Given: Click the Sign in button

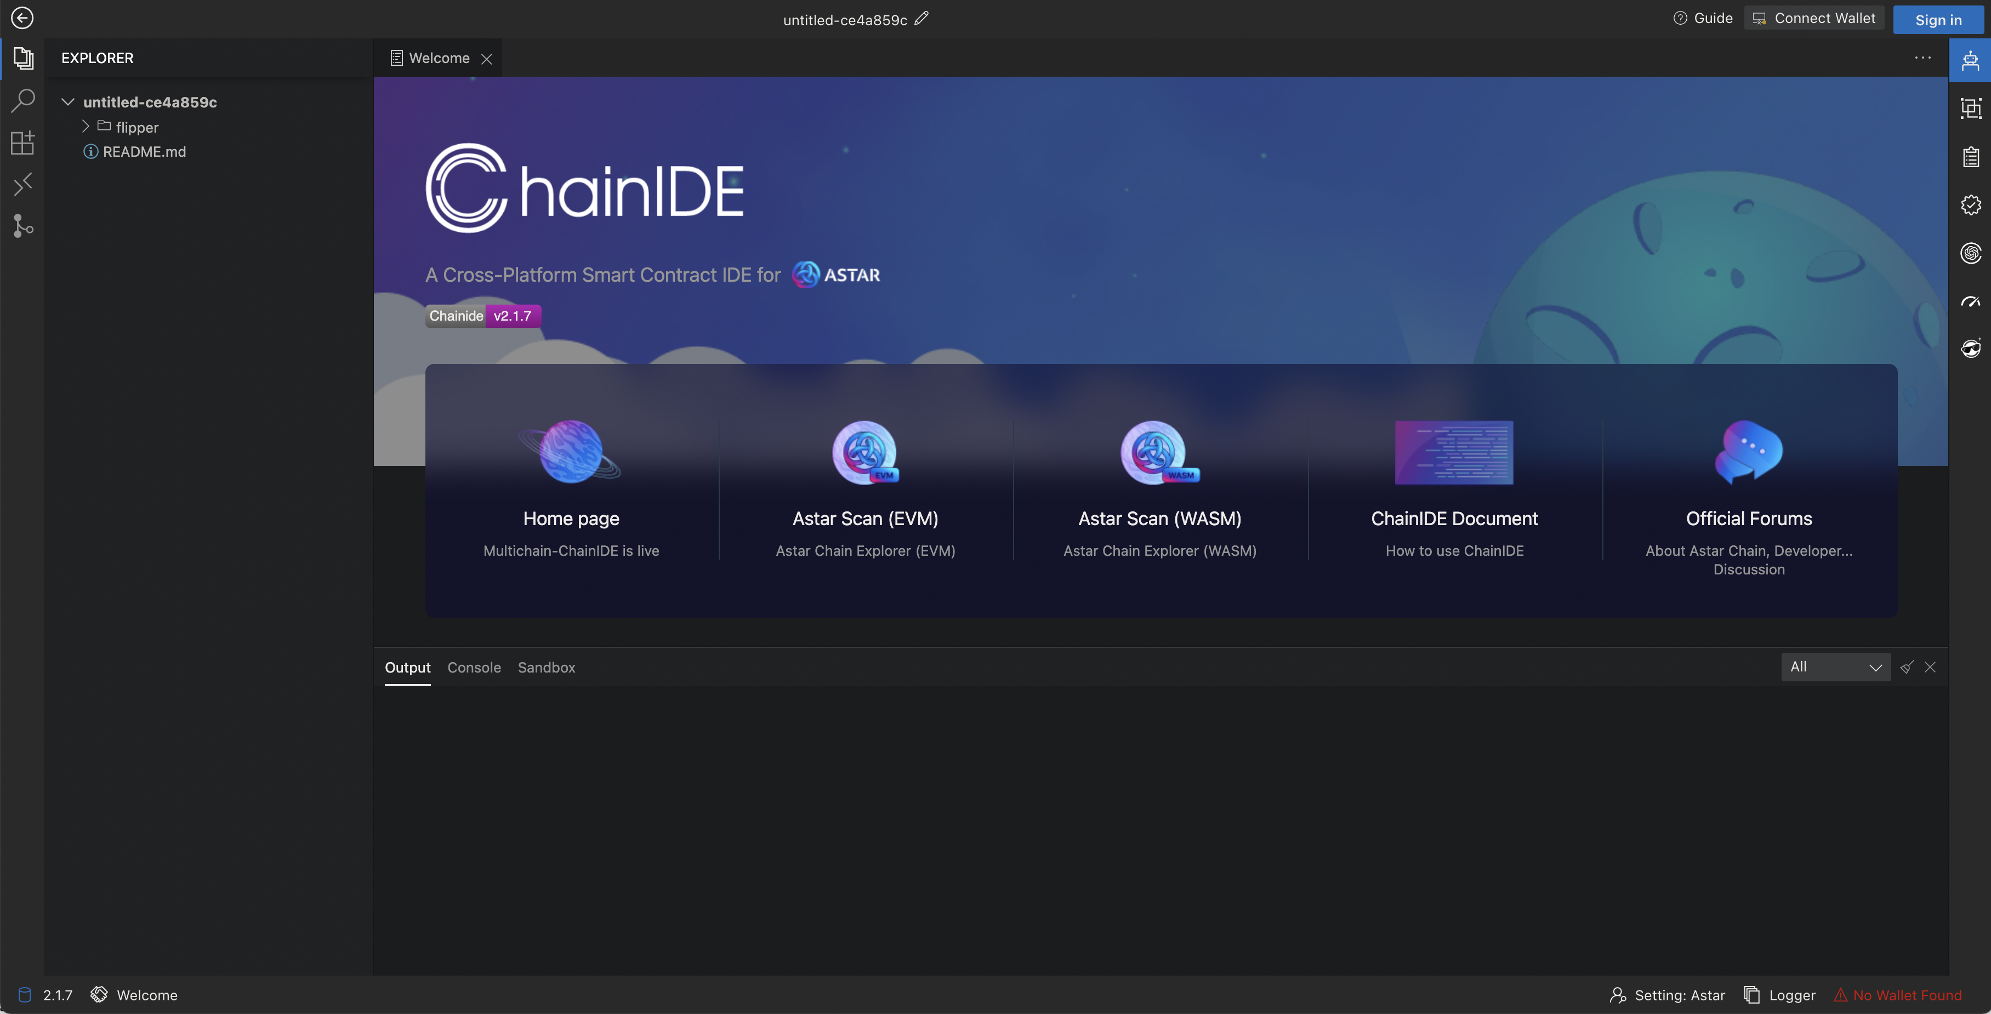Looking at the screenshot, I should (1938, 20).
